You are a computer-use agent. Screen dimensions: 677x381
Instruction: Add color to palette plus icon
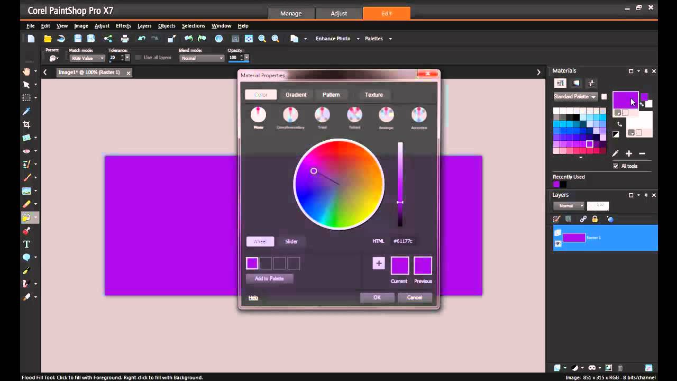629,153
